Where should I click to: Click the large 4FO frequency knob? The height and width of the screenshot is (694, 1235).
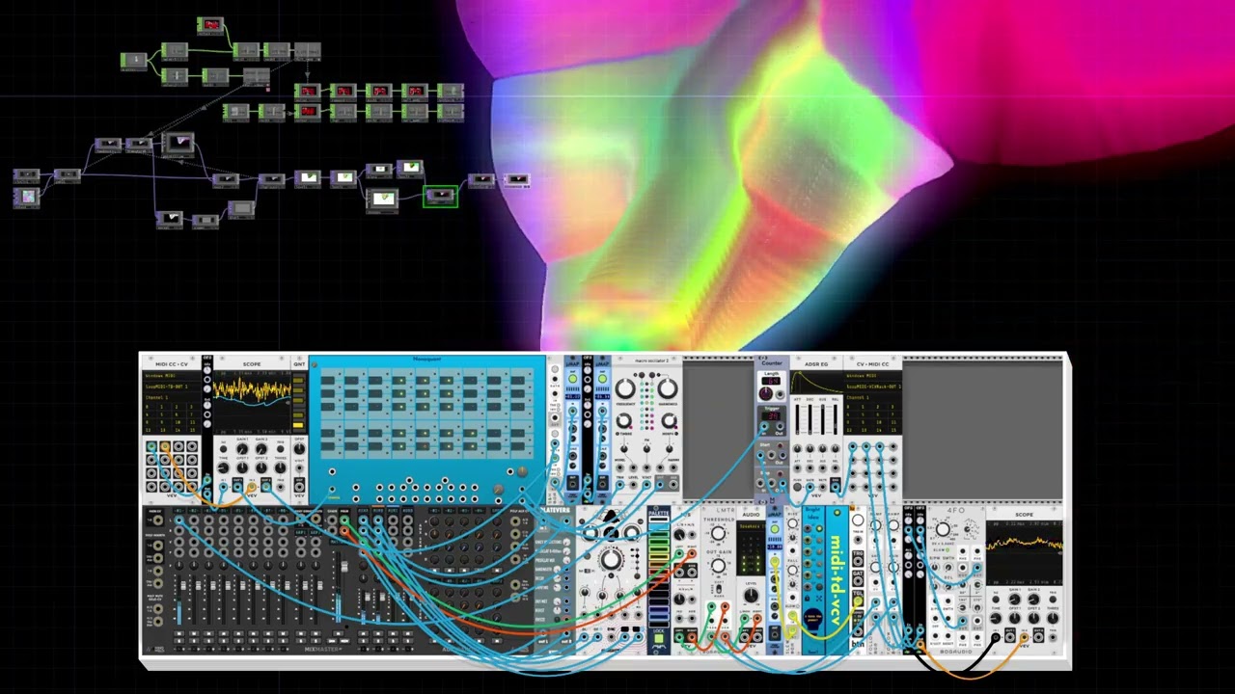point(943,529)
